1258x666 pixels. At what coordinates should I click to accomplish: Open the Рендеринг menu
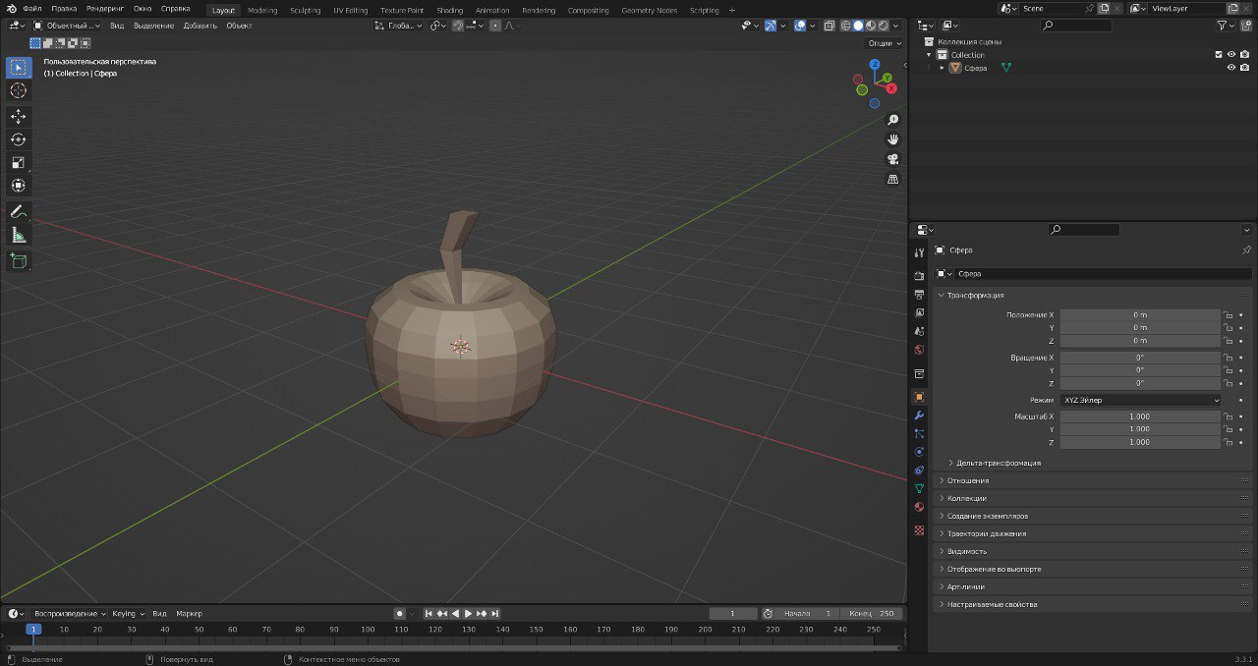coord(105,9)
